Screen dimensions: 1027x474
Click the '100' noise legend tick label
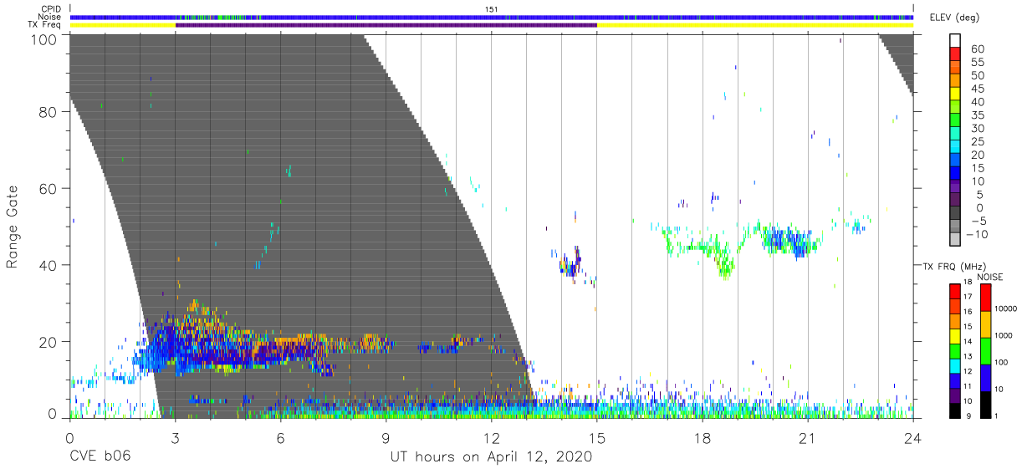point(1002,362)
